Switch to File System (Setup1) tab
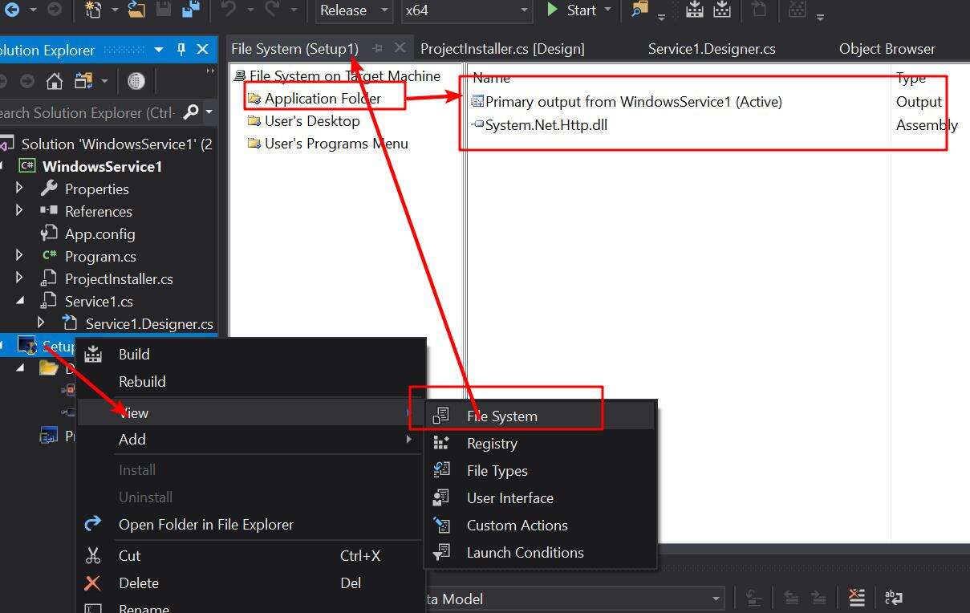The height and width of the screenshot is (613, 970). (294, 49)
